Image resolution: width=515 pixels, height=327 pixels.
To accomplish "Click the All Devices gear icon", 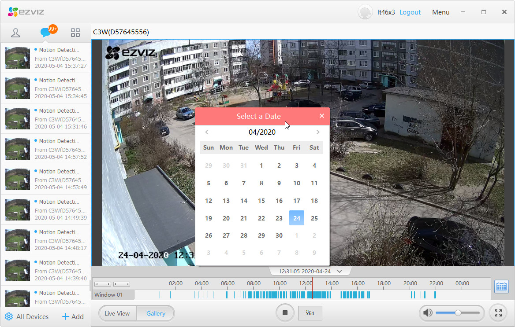I will (9, 316).
